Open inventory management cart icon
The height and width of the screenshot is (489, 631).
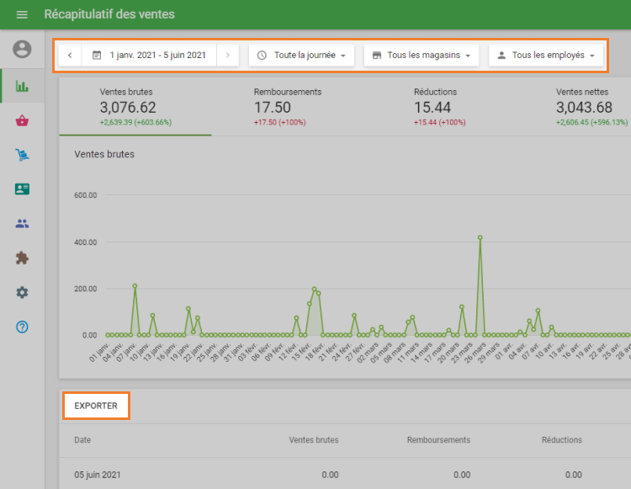click(22, 155)
